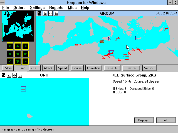The height and width of the screenshot is (133, 178).
Task: Click the Course: 24 degrees text
Action: tap(147, 81)
